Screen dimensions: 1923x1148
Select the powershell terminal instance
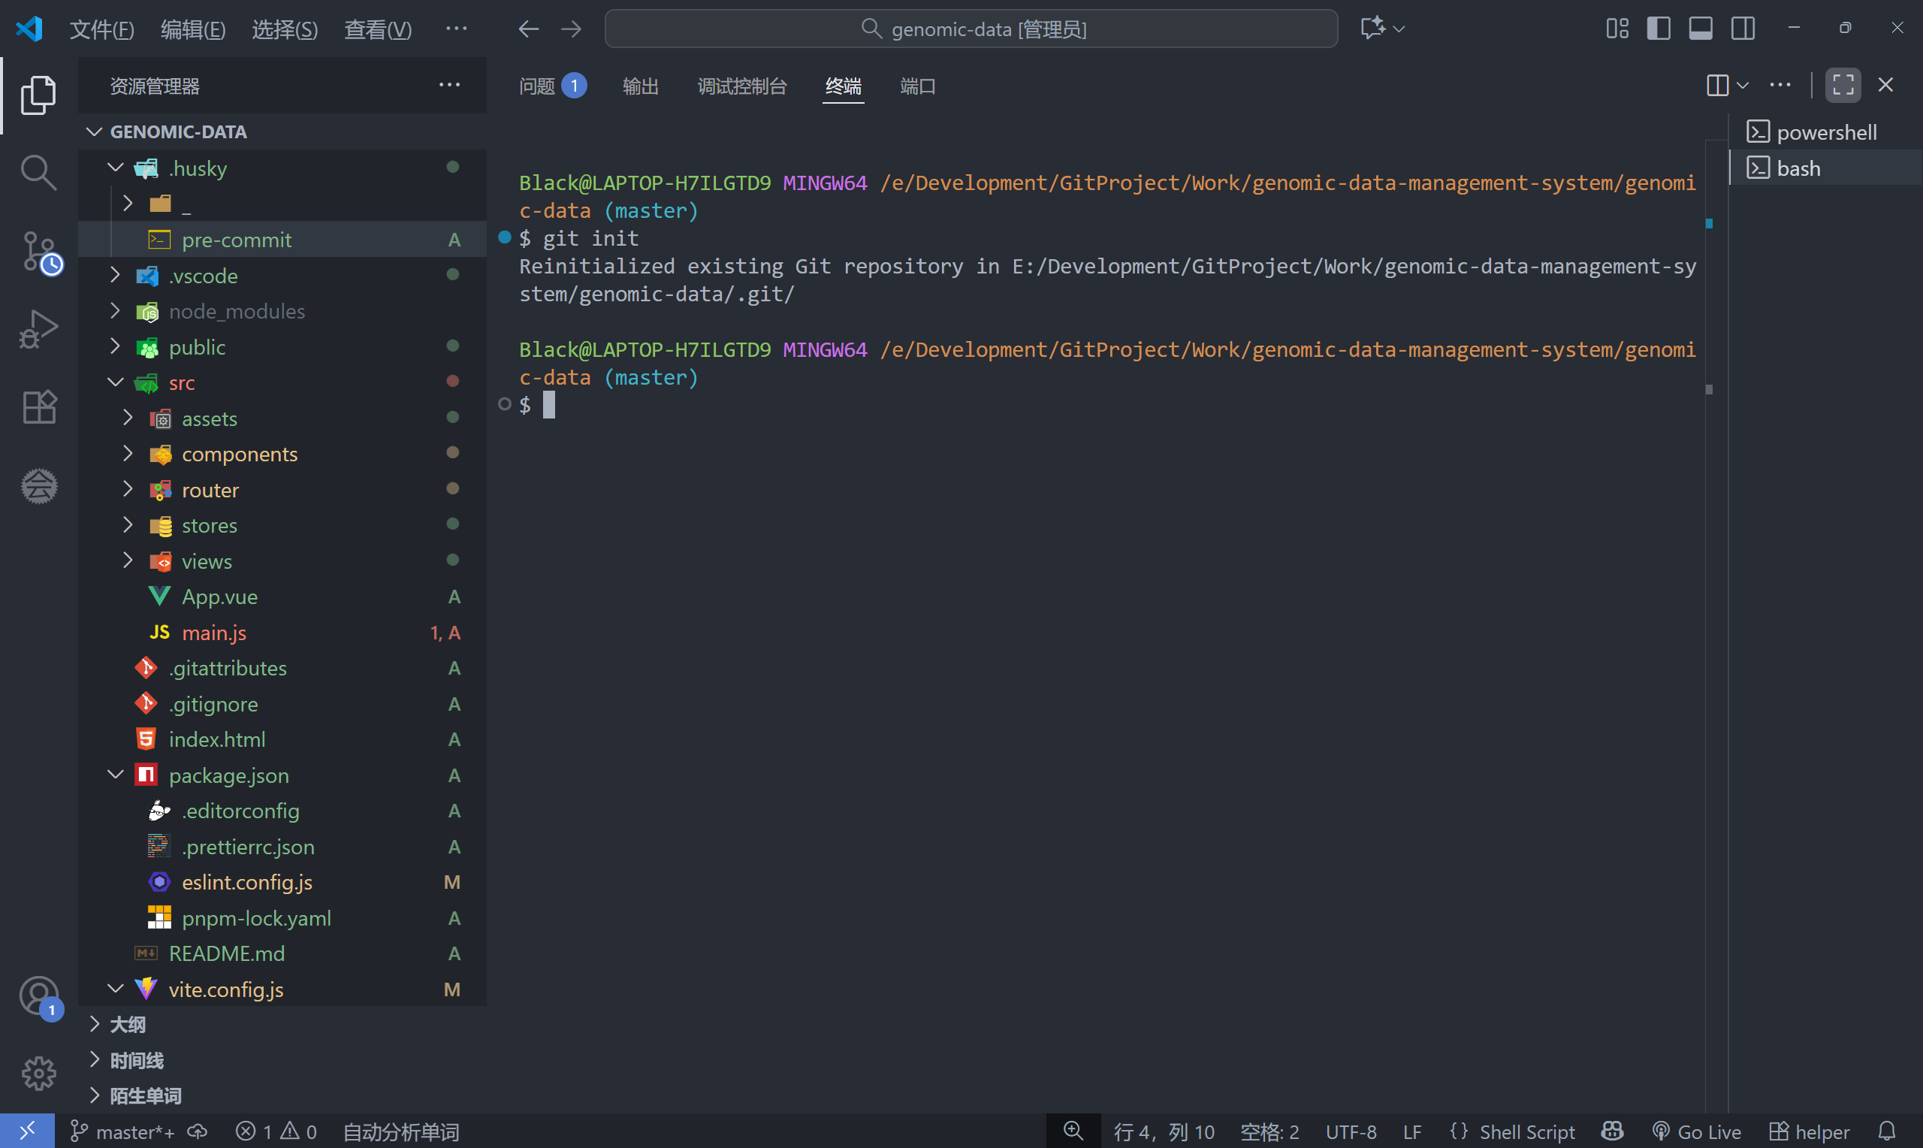point(1825,132)
